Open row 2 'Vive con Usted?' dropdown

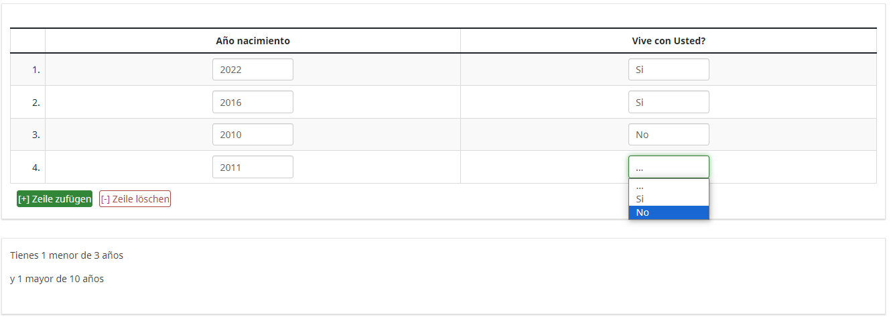point(668,102)
